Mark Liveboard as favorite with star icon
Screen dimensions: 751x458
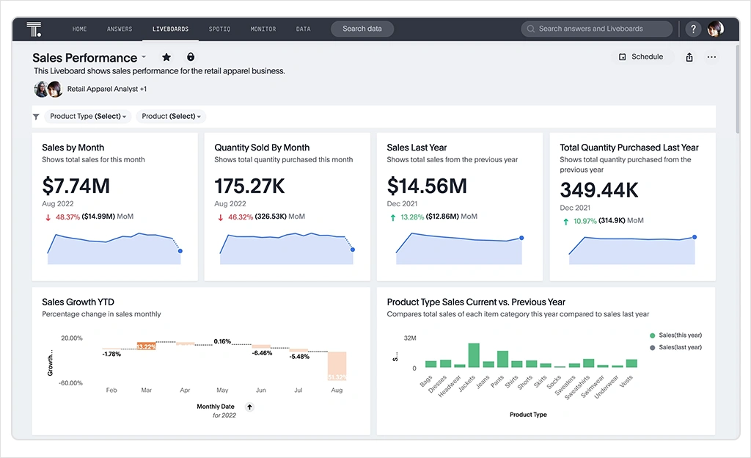tap(166, 57)
